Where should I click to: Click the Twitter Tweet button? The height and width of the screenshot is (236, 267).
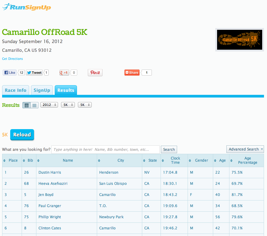point(34,73)
